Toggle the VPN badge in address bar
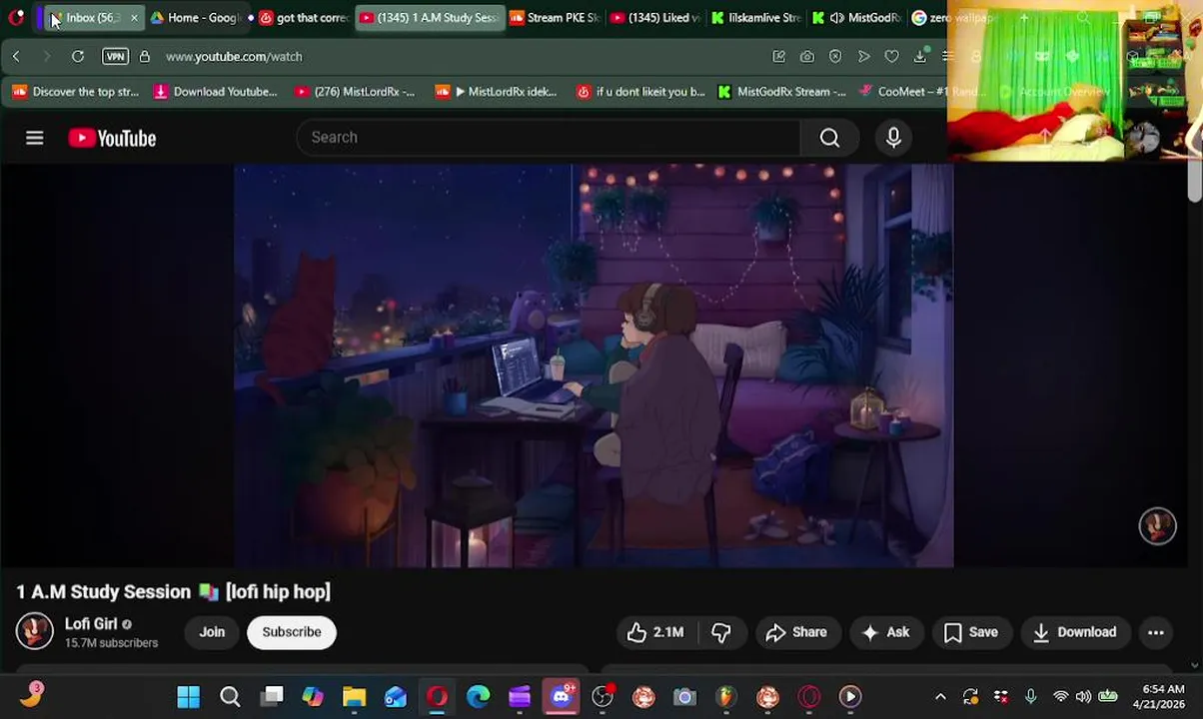Image resolution: width=1203 pixels, height=719 pixels. [x=116, y=57]
